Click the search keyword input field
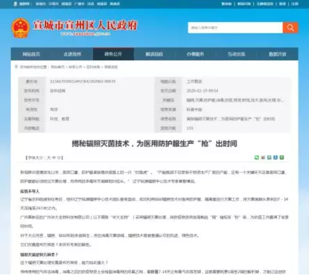309x275 pixels. point(234,27)
